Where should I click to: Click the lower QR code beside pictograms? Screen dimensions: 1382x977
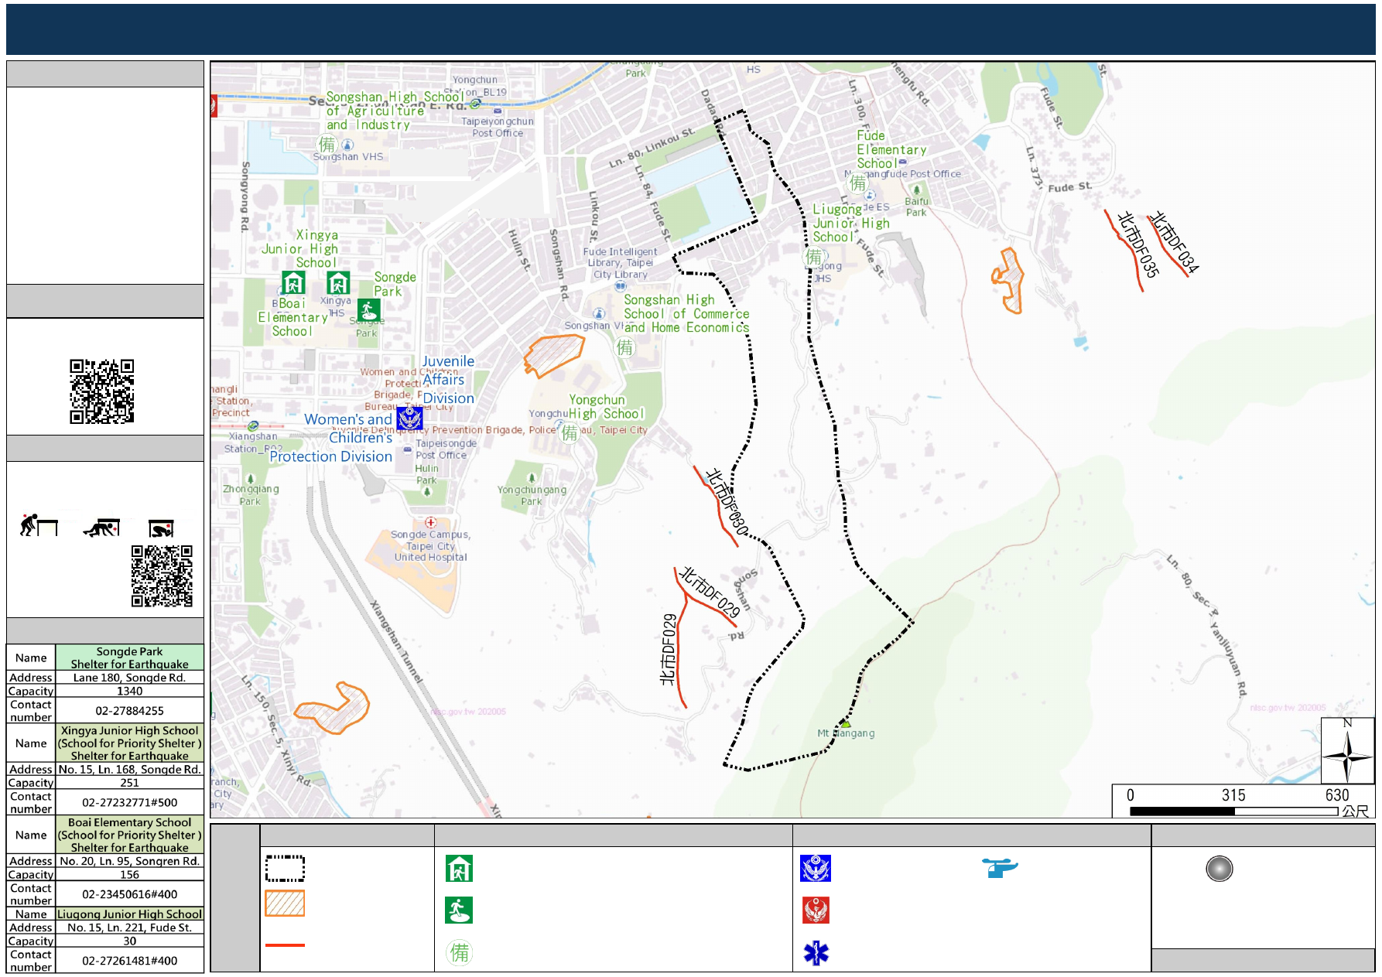(162, 576)
